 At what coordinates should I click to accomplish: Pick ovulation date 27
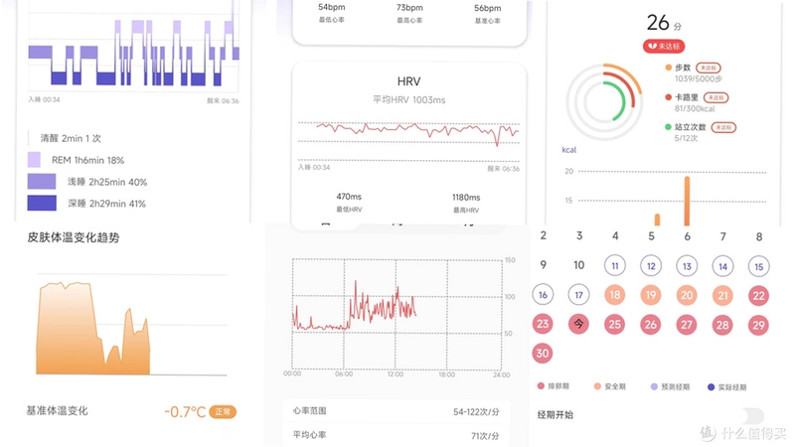[x=687, y=325]
